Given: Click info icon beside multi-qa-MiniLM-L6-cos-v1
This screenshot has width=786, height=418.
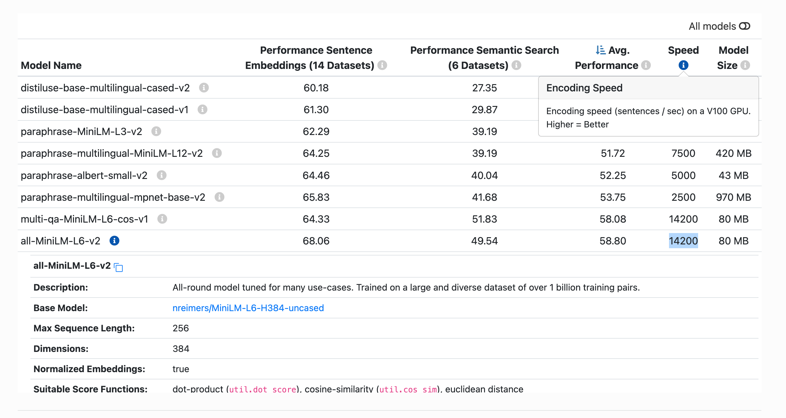Looking at the screenshot, I should coord(162,218).
